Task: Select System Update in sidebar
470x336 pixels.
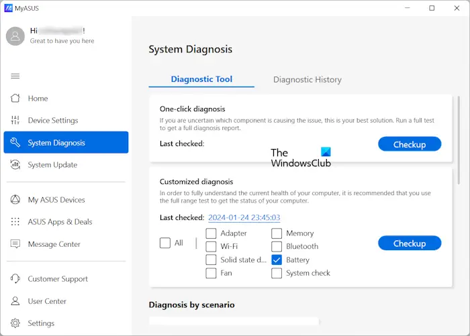Action: pos(66,164)
